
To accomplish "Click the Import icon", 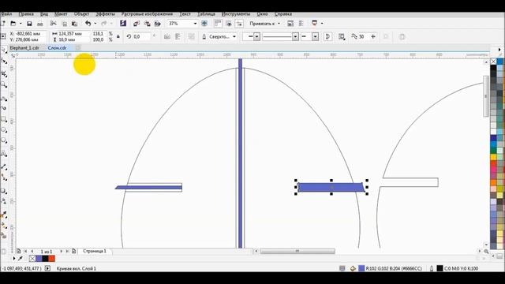I will click(137, 24).
